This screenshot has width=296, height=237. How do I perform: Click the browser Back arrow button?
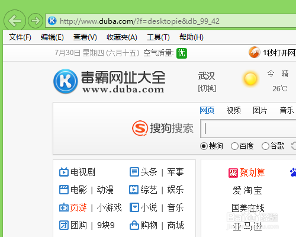pos(15,21)
